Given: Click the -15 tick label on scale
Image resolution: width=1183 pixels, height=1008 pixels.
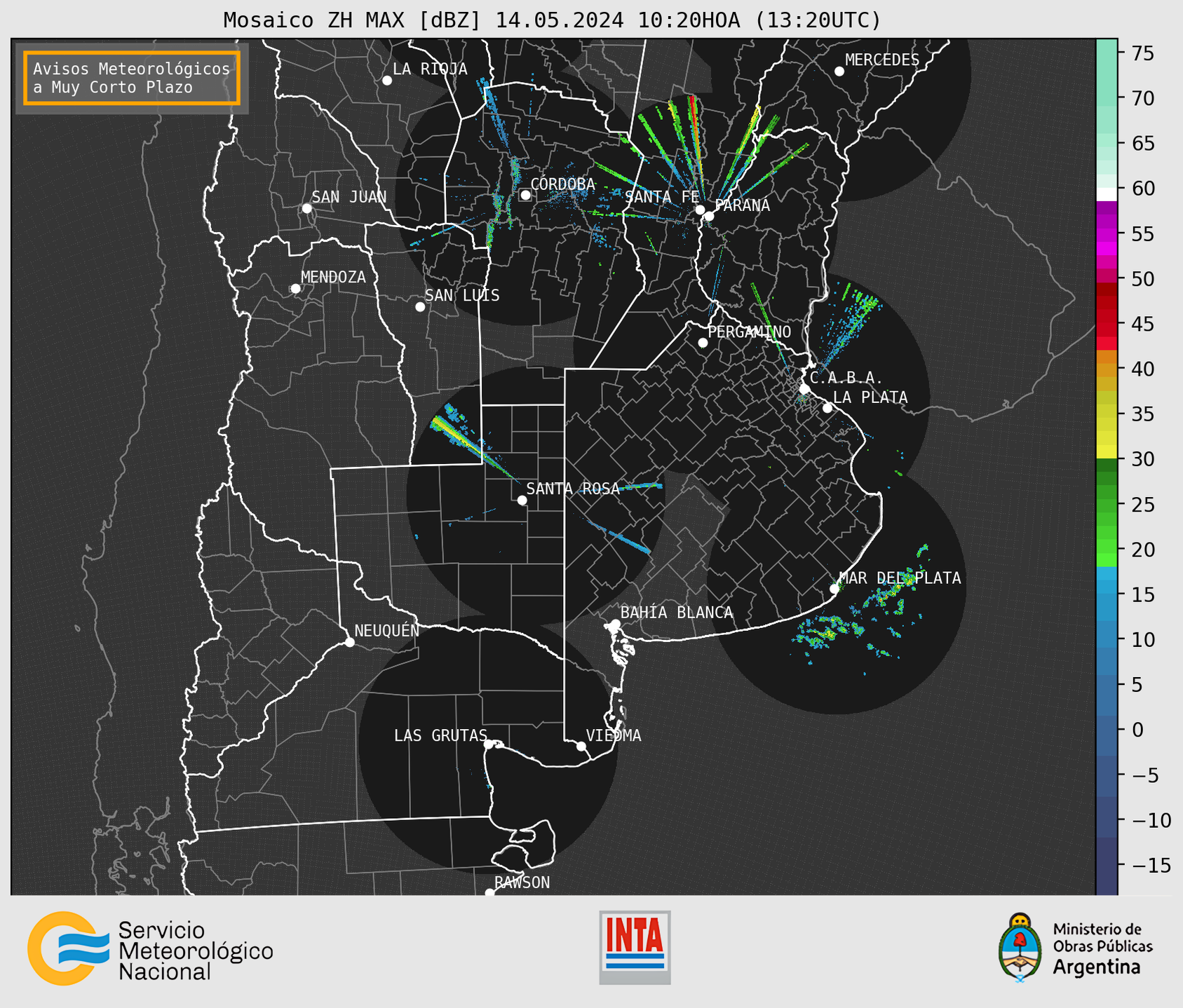Looking at the screenshot, I should coord(1147,865).
